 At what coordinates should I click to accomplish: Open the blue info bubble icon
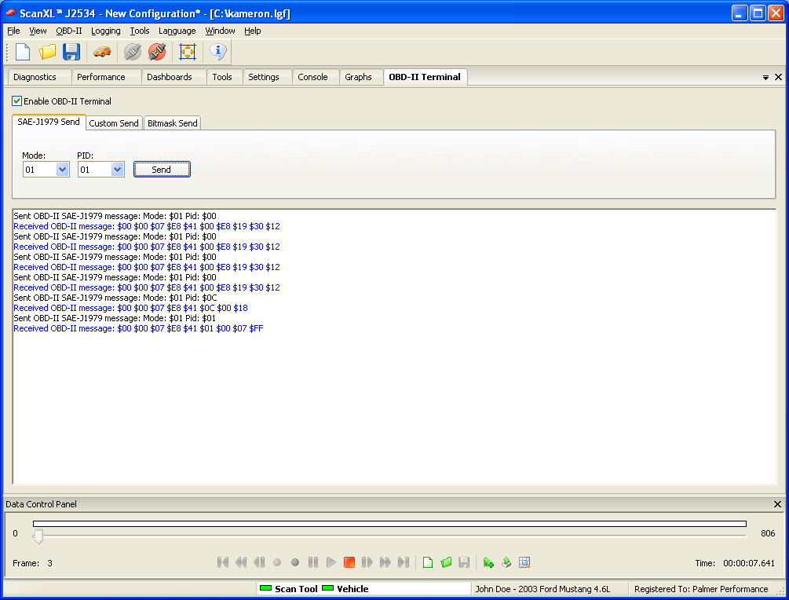point(218,51)
